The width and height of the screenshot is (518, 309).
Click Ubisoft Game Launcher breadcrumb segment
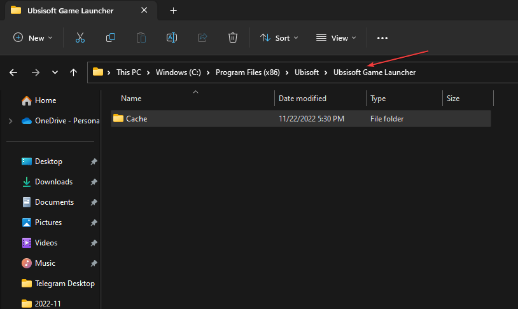click(x=374, y=72)
